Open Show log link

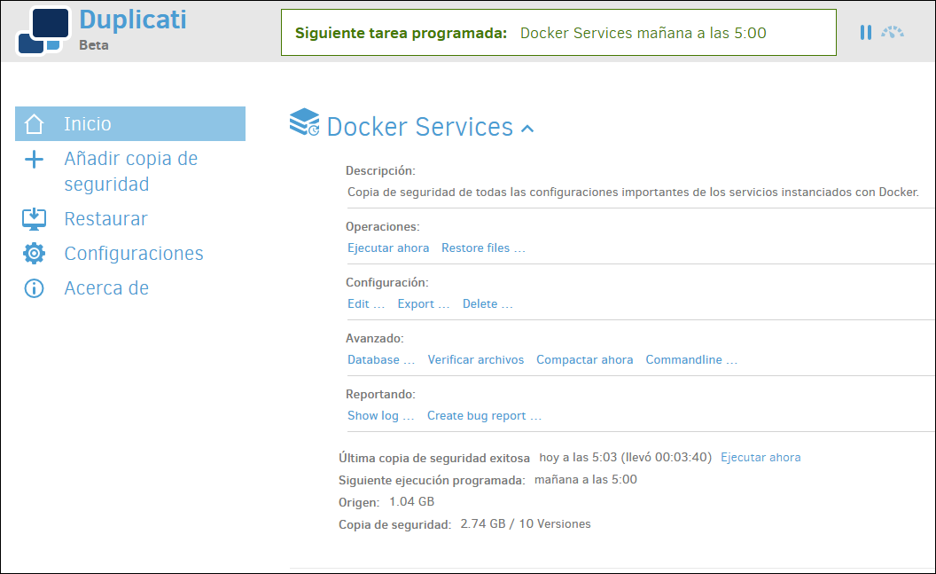[x=381, y=416]
